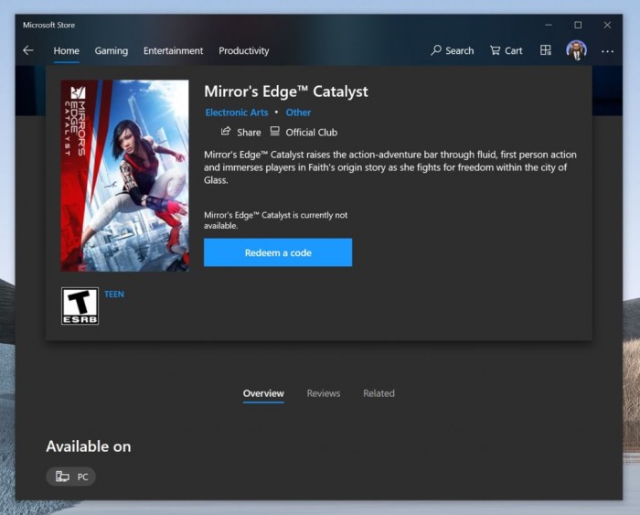Switch to the Gaming tab
The width and height of the screenshot is (640, 515).
112,50
